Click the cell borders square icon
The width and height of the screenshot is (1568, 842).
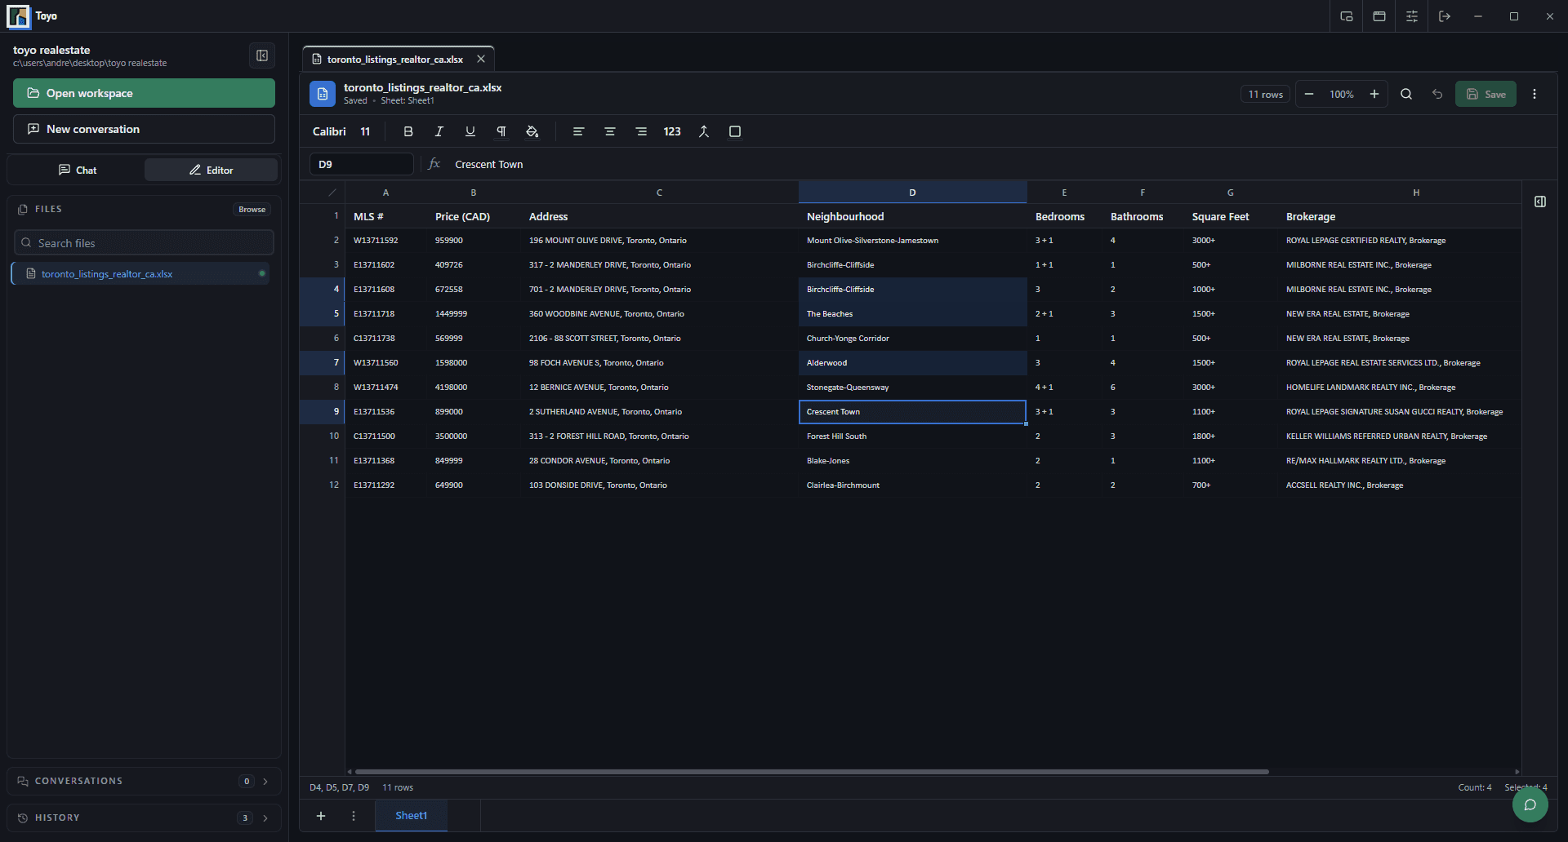[735, 131]
